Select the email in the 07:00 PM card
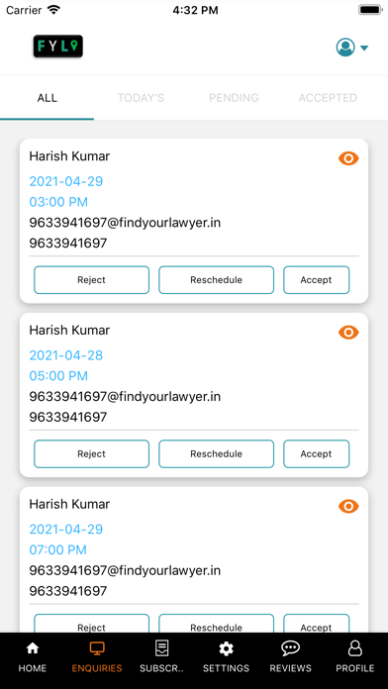The height and width of the screenshot is (689, 388). [x=125, y=571]
